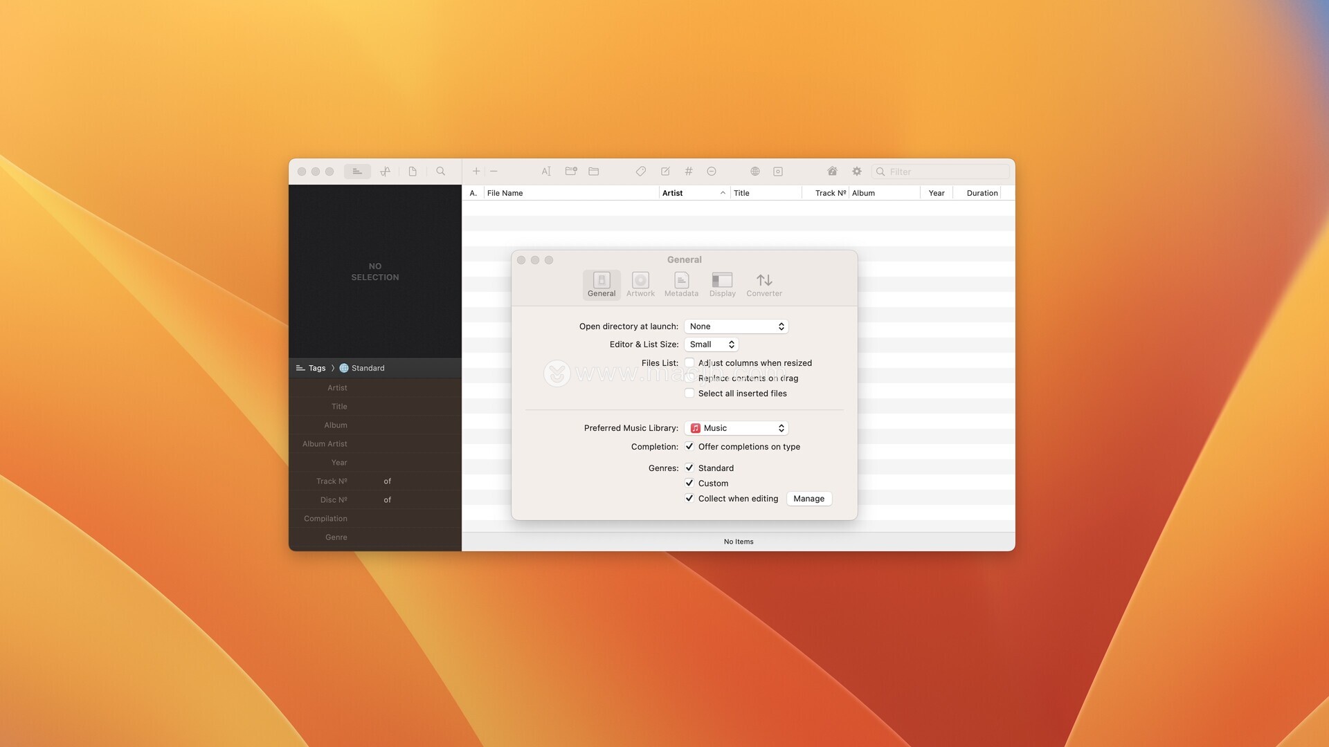The image size is (1329, 747).
Task: Click the plus add files icon
Action: tap(476, 172)
